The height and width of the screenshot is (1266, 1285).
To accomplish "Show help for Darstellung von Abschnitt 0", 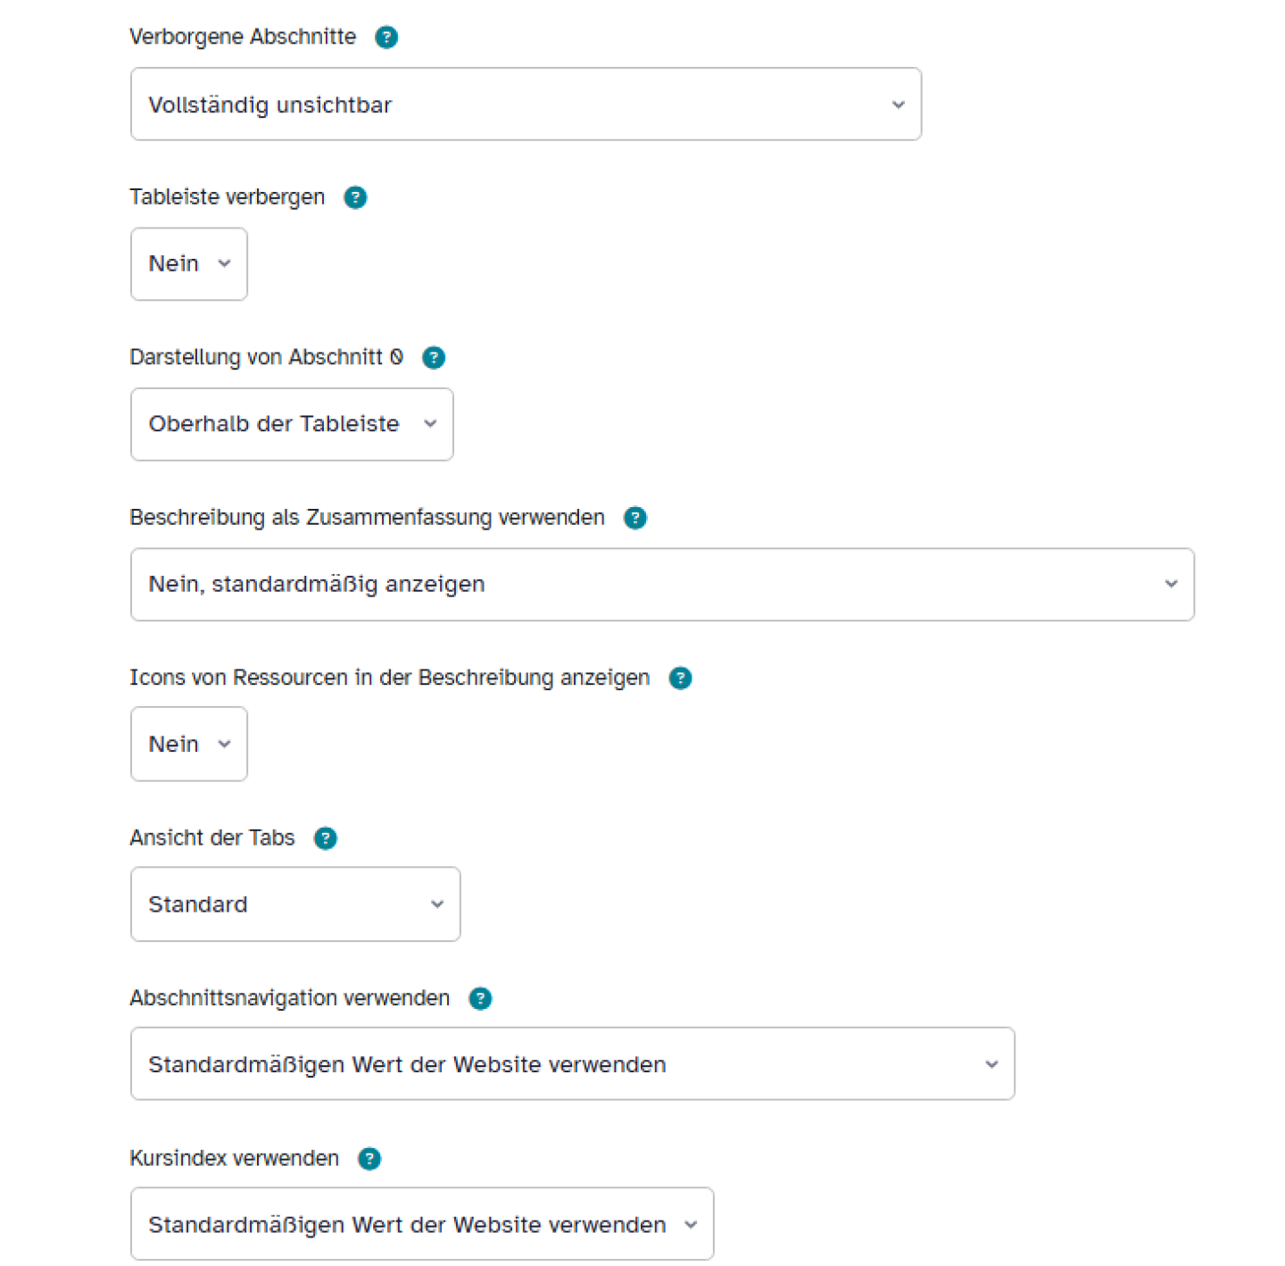I will point(434,357).
